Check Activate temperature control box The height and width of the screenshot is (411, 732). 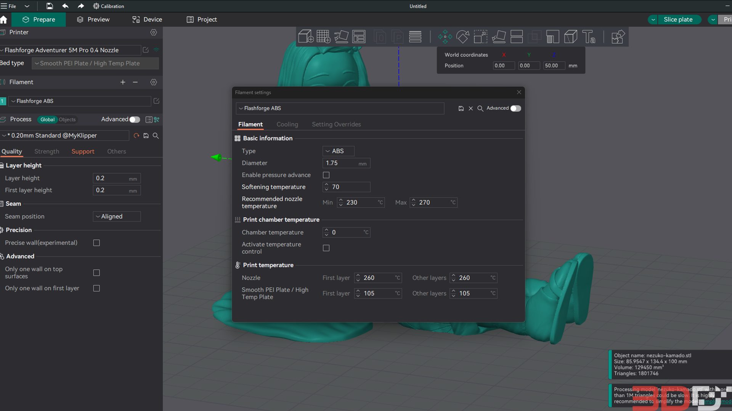pyautogui.click(x=326, y=248)
